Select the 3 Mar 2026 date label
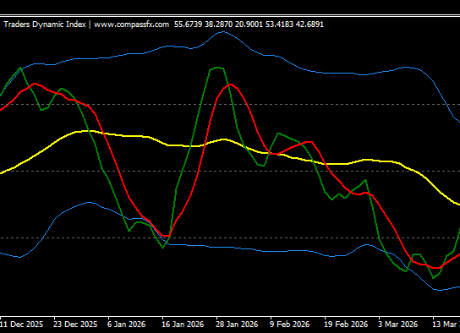Image resolution: width=460 pixels, height=333 pixels. [397, 325]
